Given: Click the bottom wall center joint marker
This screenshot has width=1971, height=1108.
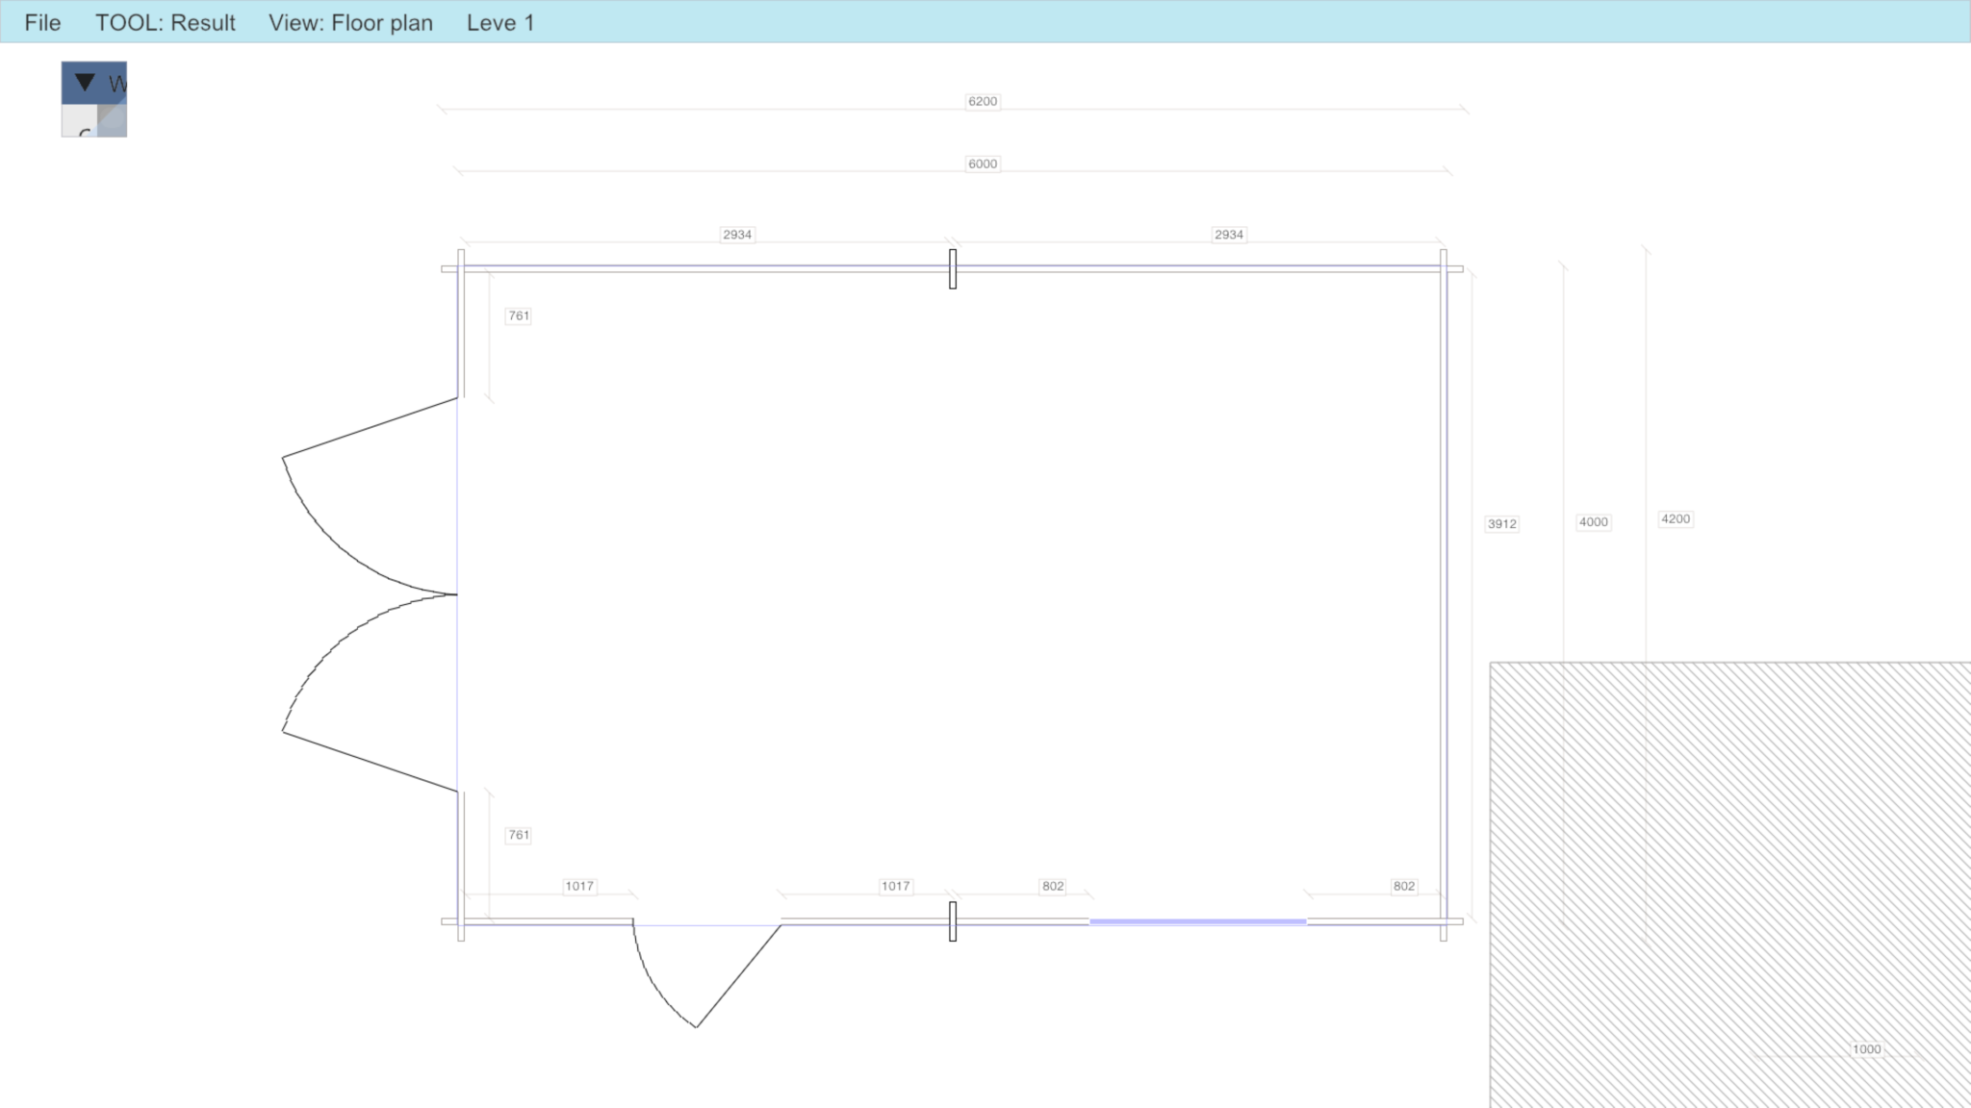Looking at the screenshot, I should pos(953,921).
